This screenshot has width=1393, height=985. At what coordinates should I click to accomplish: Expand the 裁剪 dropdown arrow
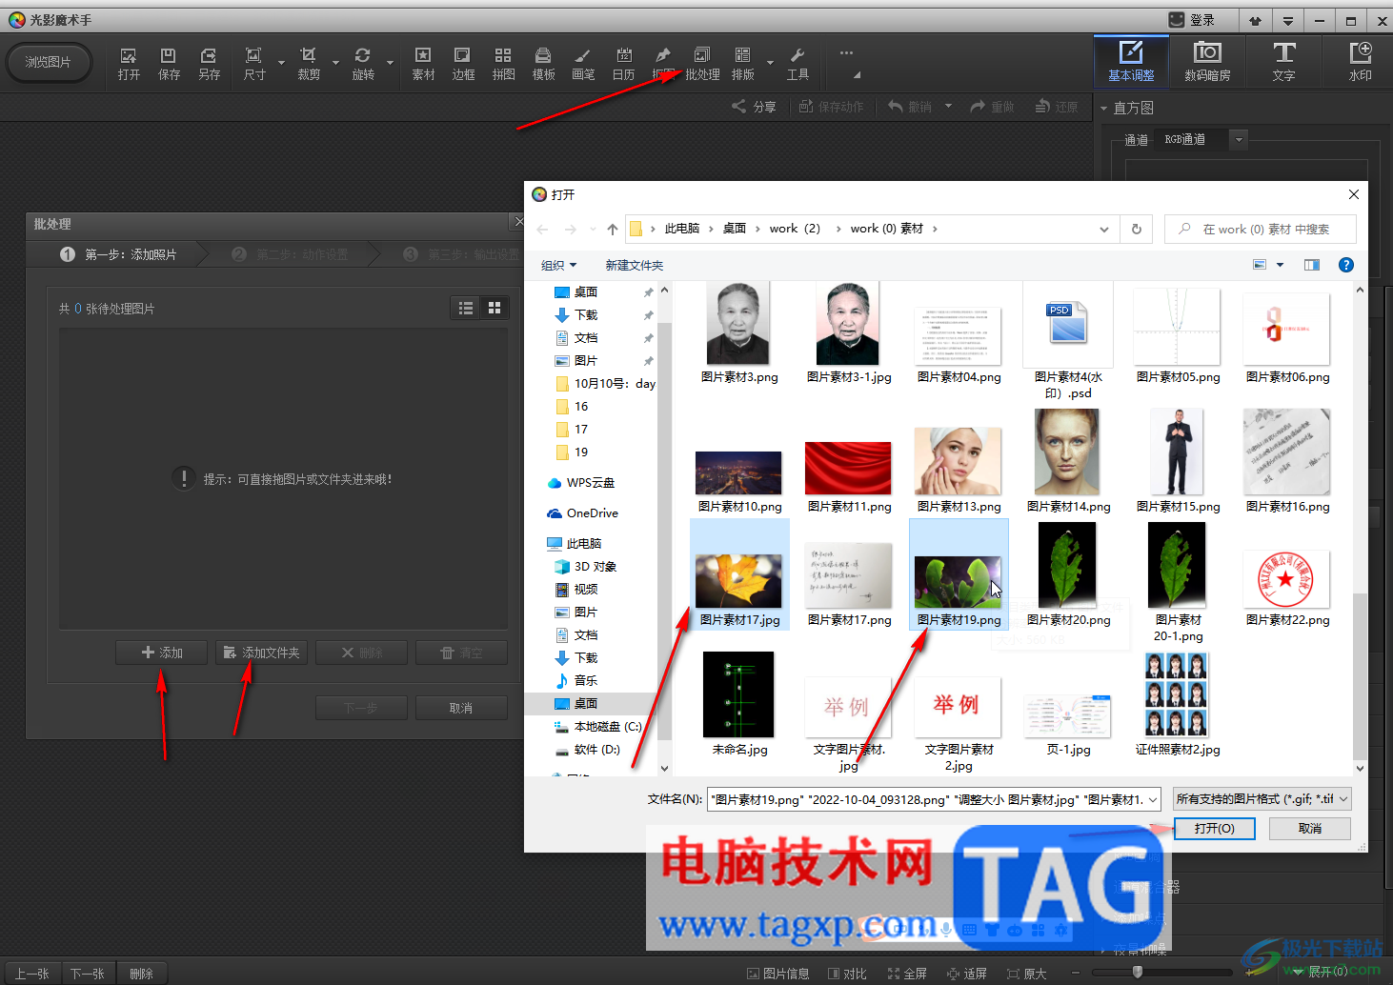pyautogui.click(x=335, y=64)
